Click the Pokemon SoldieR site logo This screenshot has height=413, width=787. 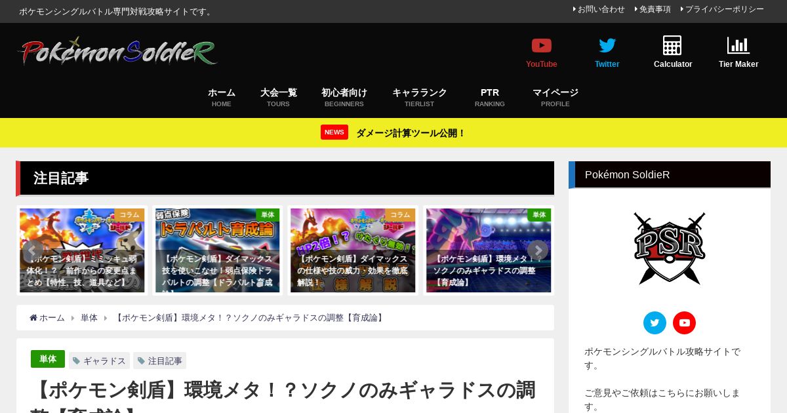pos(117,51)
